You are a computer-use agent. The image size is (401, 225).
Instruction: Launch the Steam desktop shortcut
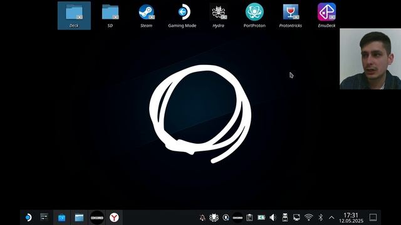tap(146, 15)
